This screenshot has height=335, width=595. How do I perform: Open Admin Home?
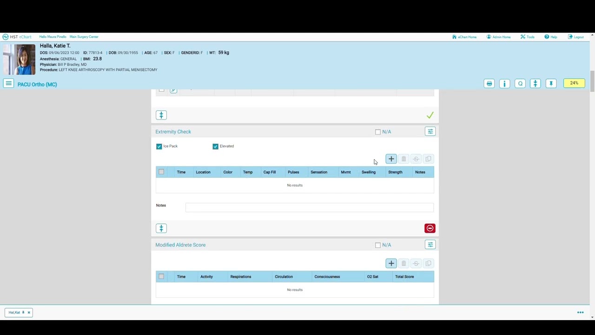click(498, 37)
